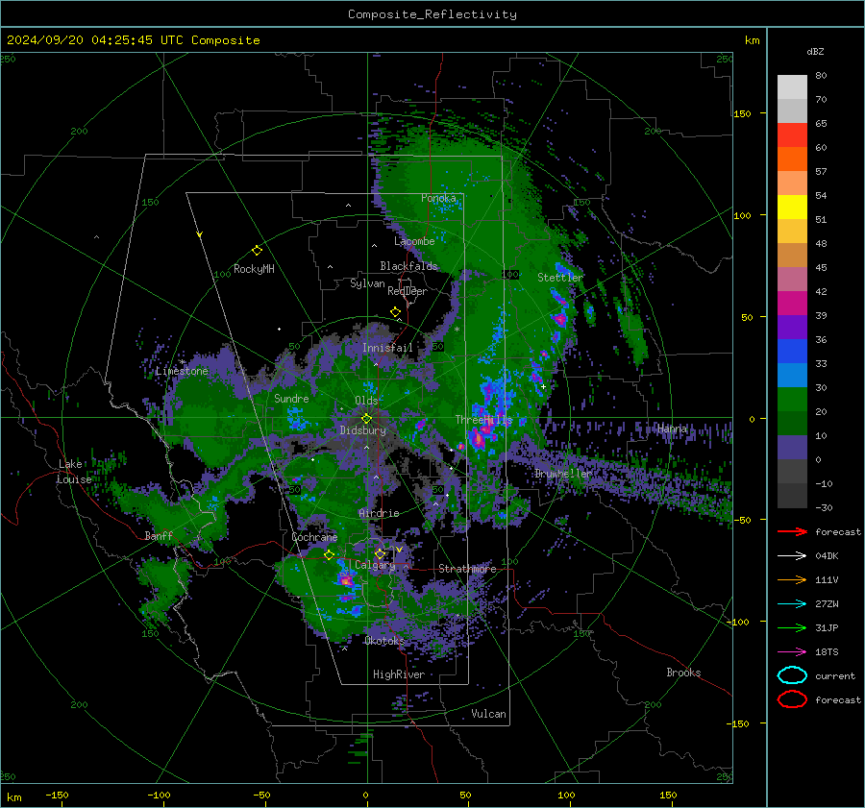
Task: Click the ThreeHills label
Action: click(483, 420)
